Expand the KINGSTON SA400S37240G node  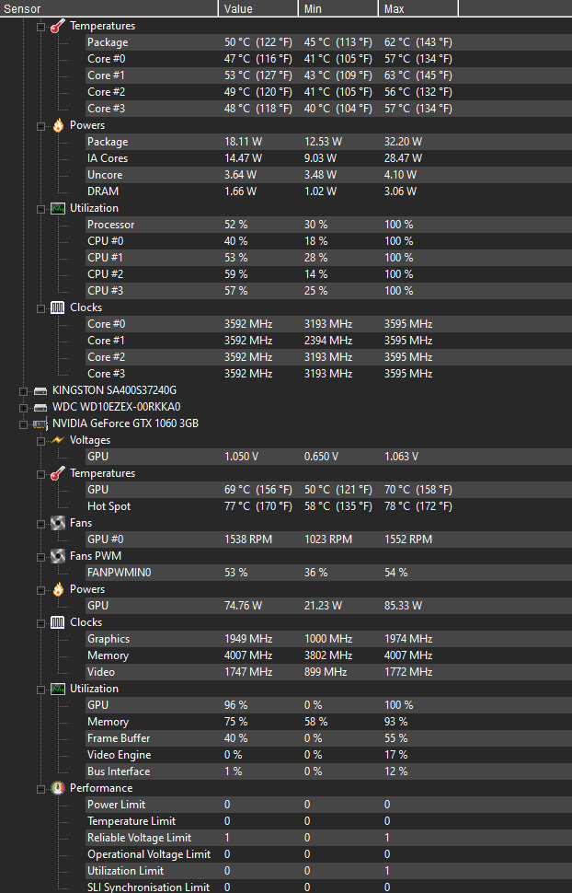tap(23, 390)
